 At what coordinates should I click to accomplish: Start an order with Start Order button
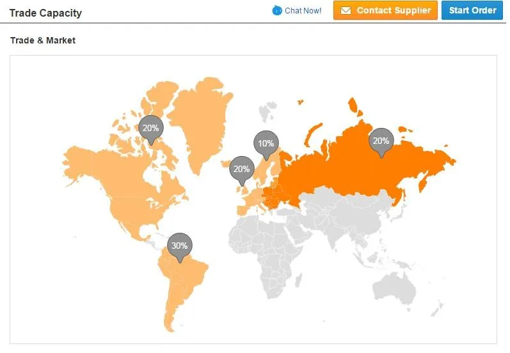(472, 10)
